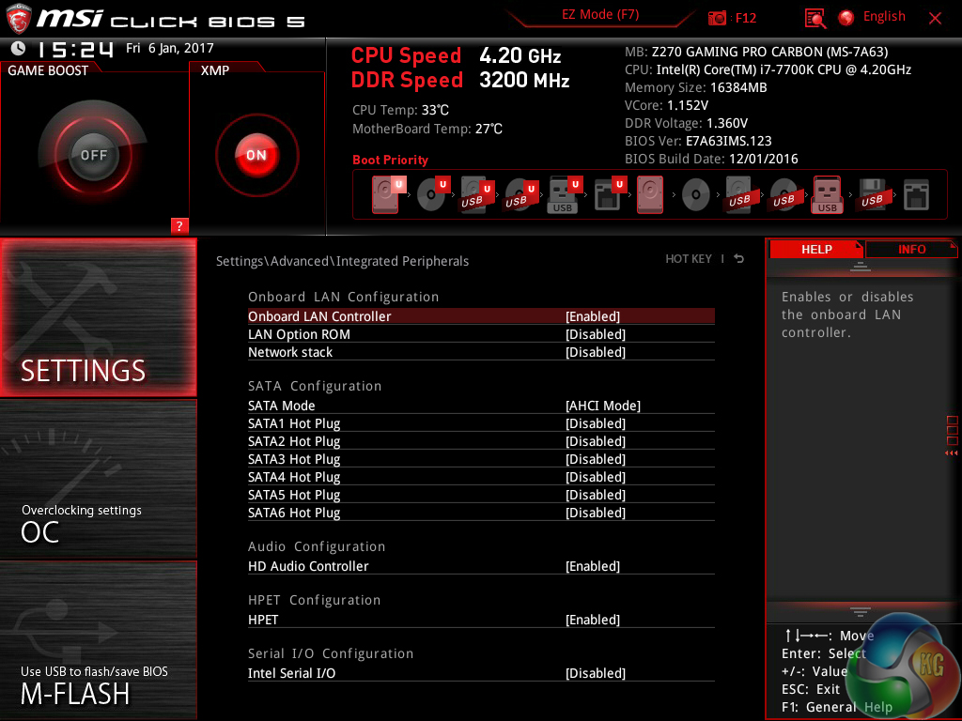Image resolution: width=962 pixels, height=721 pixels.
Task: Click the red question mark help icon
Action: (180, 225)
